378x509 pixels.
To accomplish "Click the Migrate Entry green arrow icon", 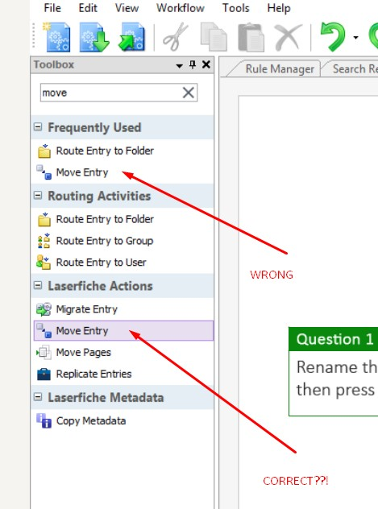I will point(44,309).
